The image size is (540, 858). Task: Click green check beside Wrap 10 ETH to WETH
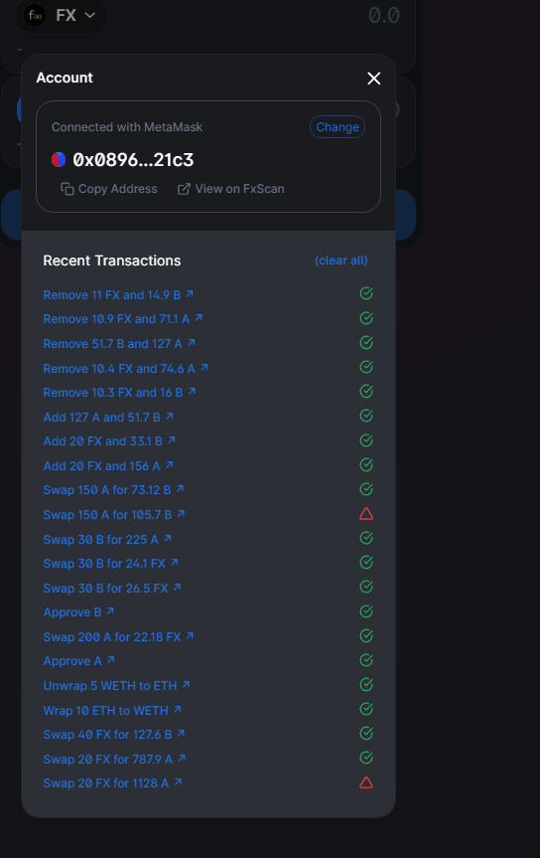[x=366, y=709]
